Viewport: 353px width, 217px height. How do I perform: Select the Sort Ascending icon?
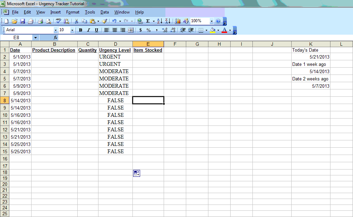click(160, 20)
